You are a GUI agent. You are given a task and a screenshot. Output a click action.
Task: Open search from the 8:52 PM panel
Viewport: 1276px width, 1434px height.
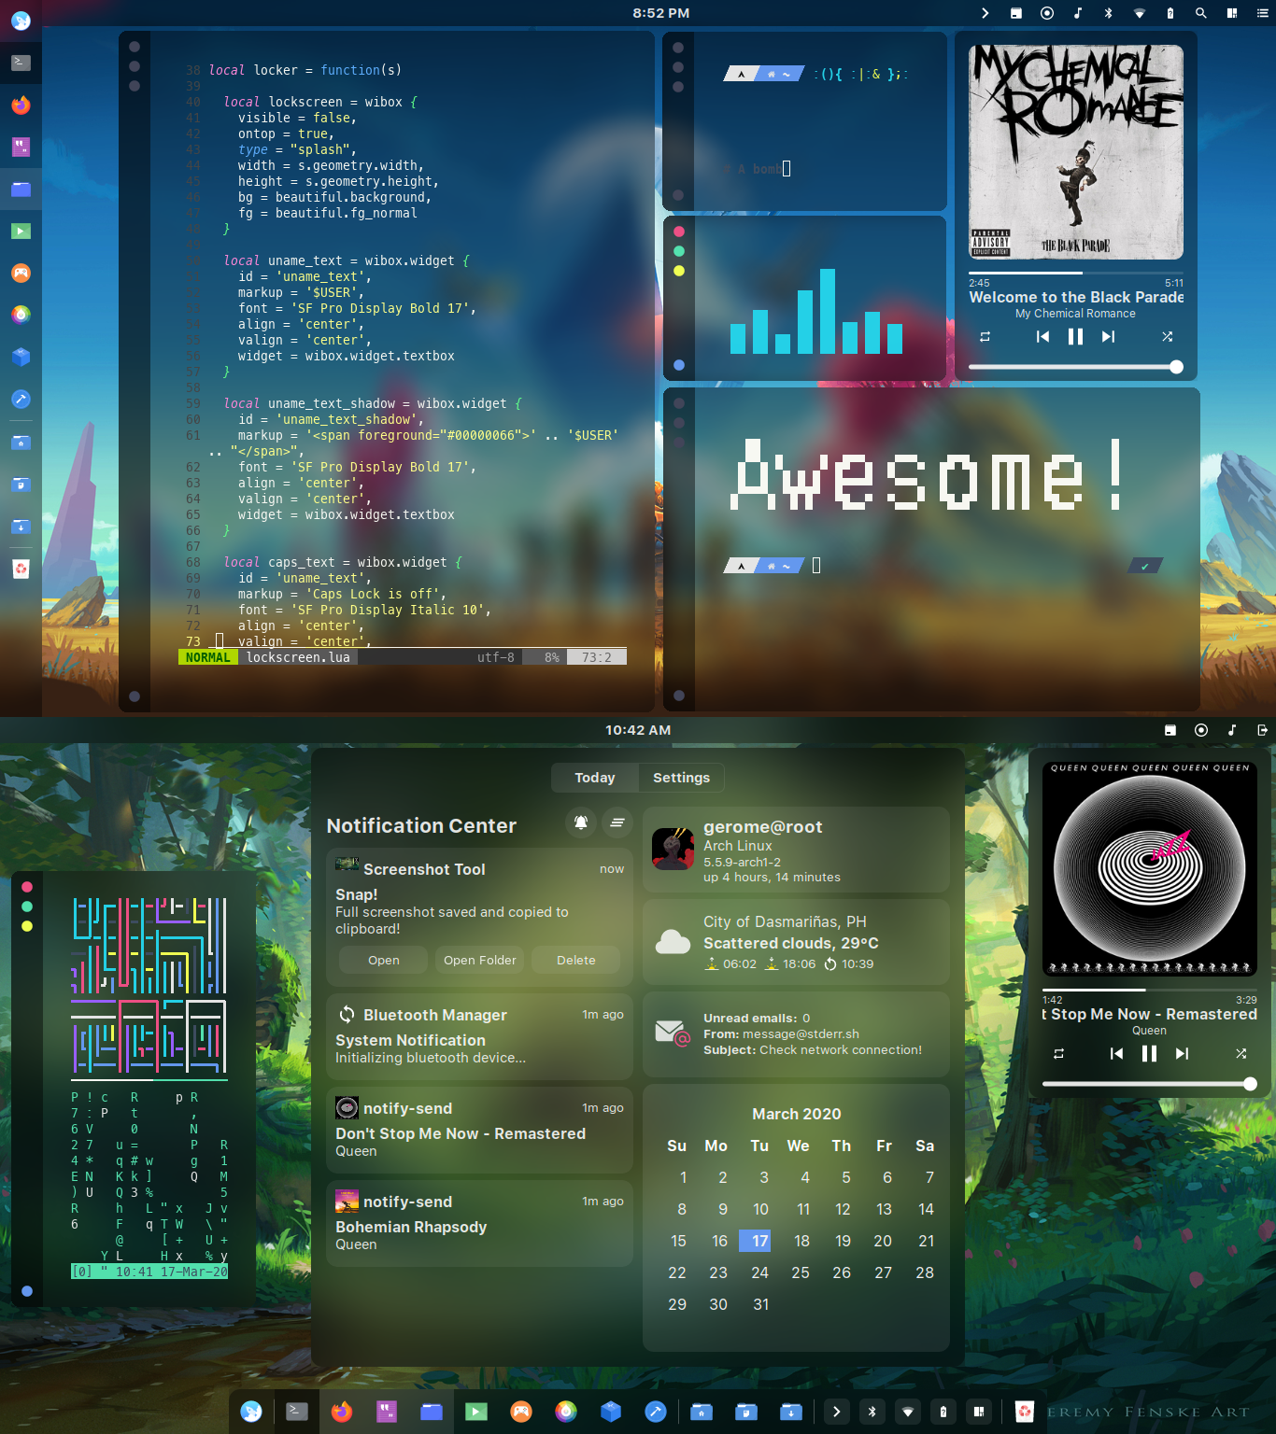pos(1201,13)
